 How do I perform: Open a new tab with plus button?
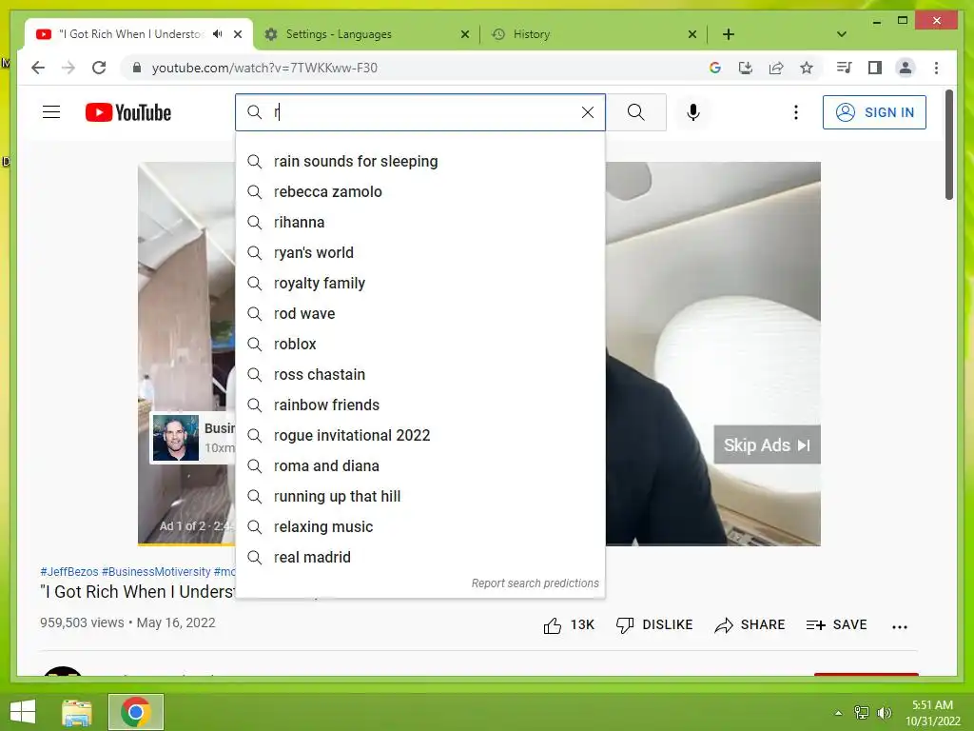pyautogui.click(x=729, y=34)
